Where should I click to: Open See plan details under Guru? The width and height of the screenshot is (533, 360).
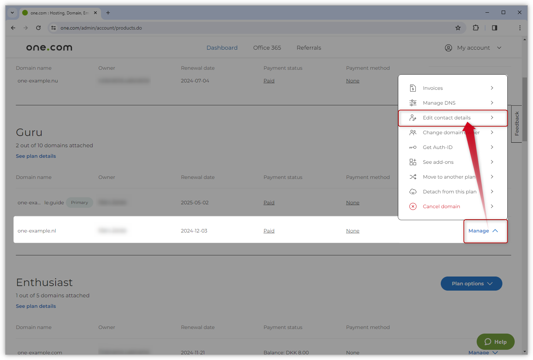tap(36, 156)
